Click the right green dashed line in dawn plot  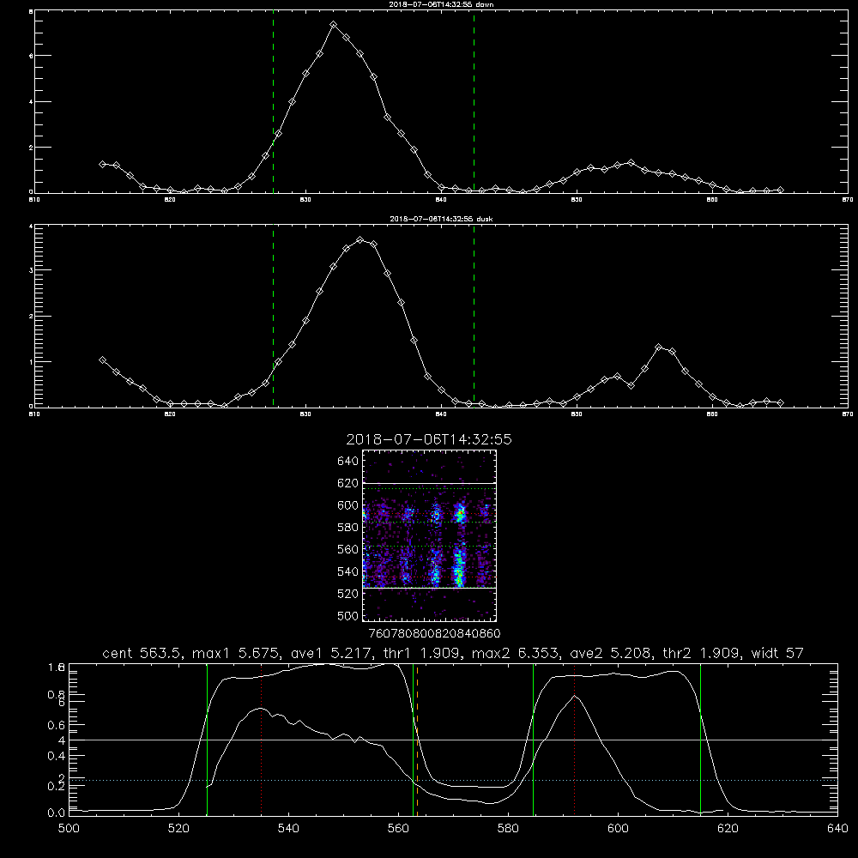point(474,104)
